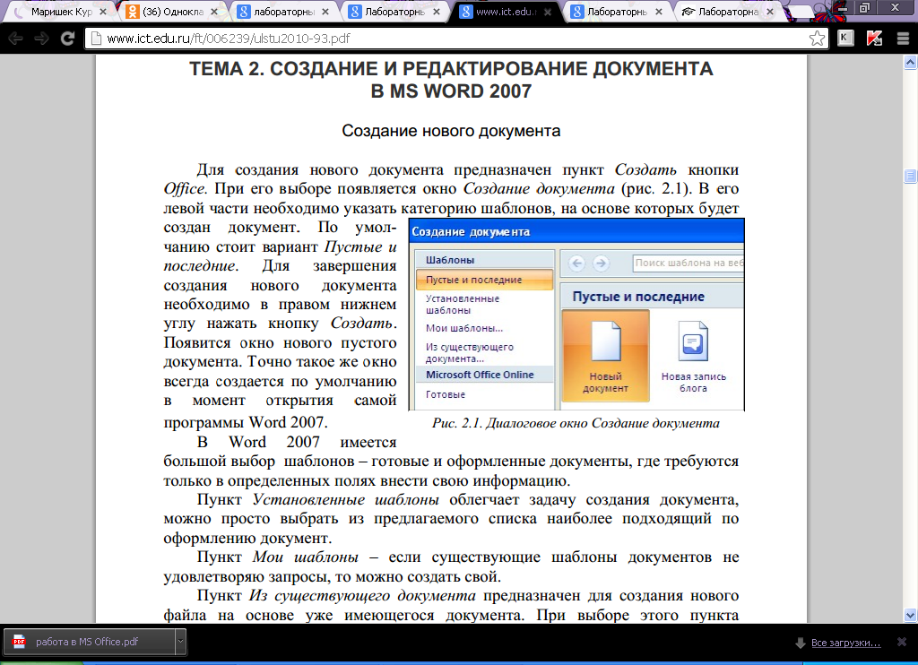This screenshot has width=918, height=665.
Task: Click the Создание документа dialog title in figure
Action: 471,232
